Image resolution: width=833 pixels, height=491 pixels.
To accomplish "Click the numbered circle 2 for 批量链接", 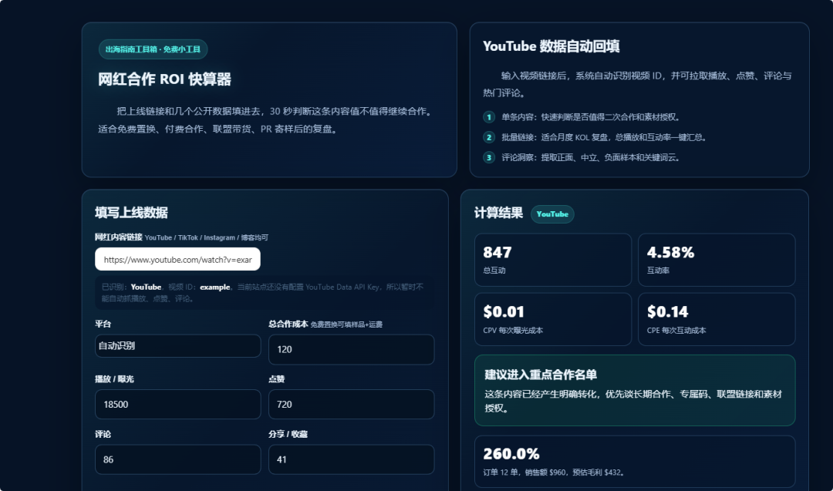I will (489, 137).
